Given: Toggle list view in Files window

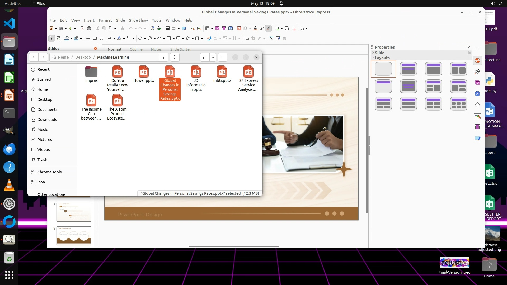Looking at the screenshot, I should (205, 57).
